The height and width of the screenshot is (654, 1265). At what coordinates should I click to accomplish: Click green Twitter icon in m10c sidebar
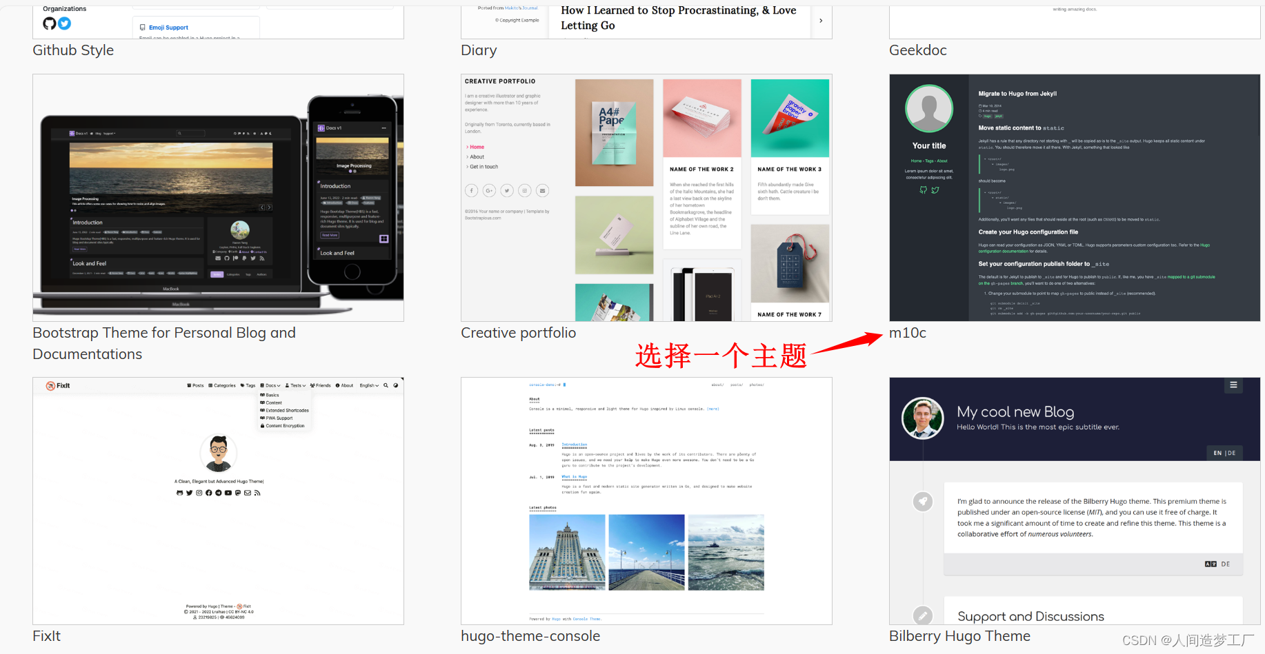(935, 190)
